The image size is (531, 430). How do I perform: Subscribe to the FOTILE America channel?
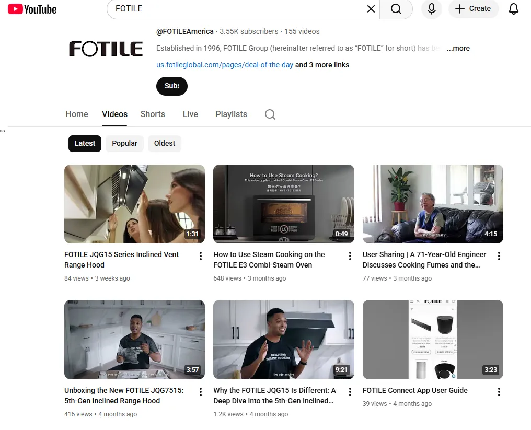click(x=172, y=86)
